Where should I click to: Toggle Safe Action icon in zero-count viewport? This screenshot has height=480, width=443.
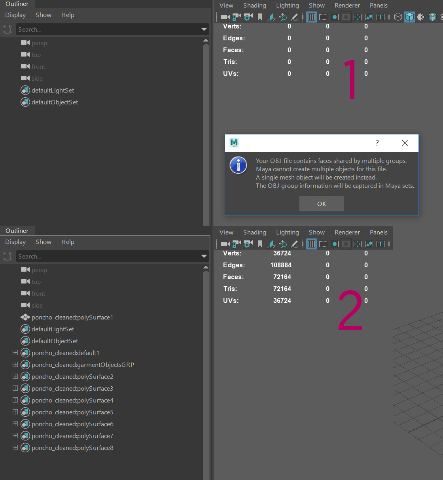click(x=369, y=17)
